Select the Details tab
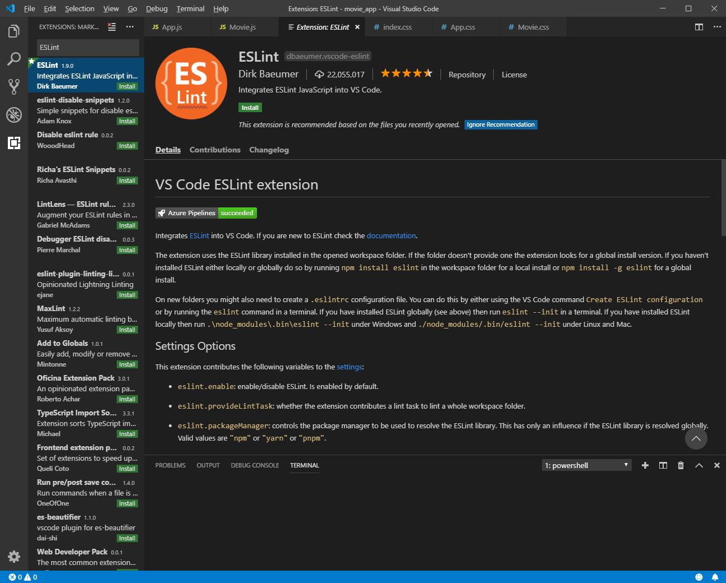 (168, 150)
